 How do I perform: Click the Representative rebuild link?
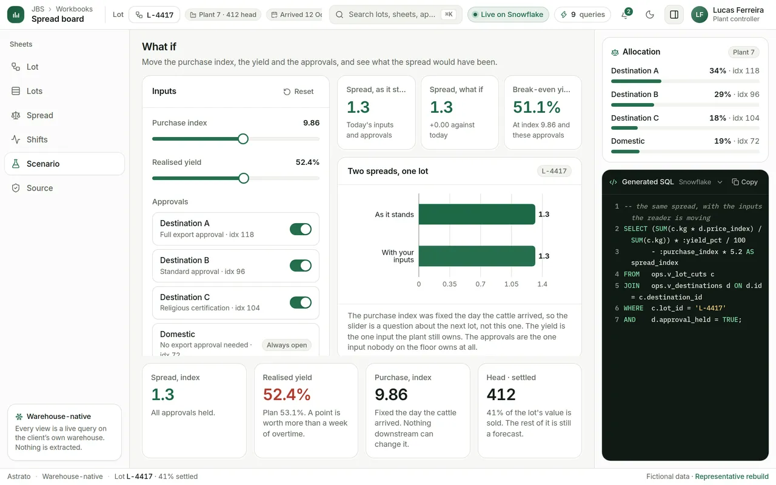[732, 477]
